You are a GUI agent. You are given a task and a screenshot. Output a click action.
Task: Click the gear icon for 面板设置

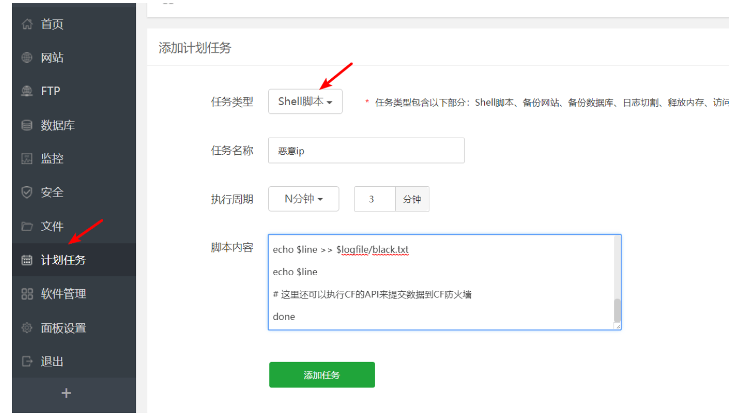[x=27, y=328]
